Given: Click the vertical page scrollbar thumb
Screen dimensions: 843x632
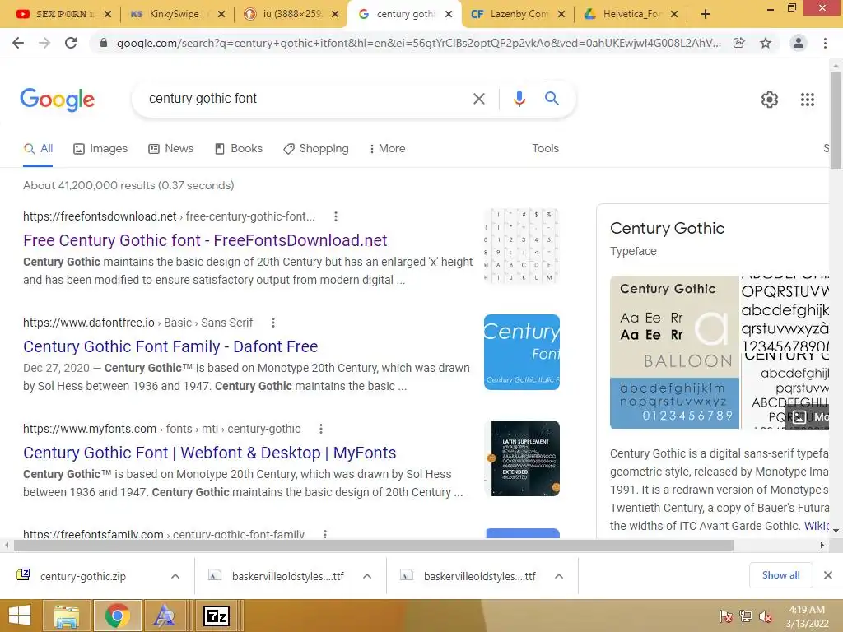Looking at the screenshot, I should pyautogui.click(x=836, y=119).
